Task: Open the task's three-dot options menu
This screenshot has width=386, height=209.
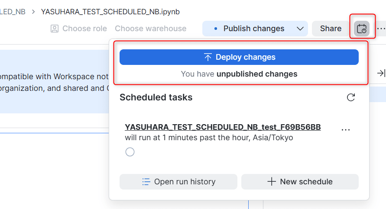Action: [x=346, y=129]
